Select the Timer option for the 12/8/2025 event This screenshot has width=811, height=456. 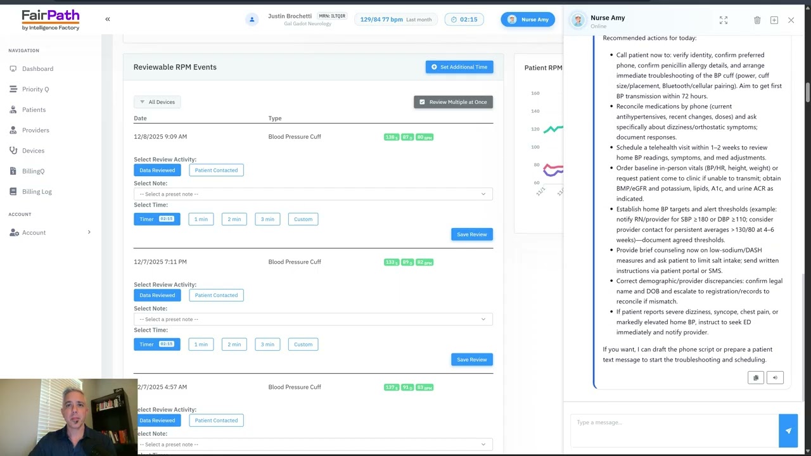click(x=156, y=219)
